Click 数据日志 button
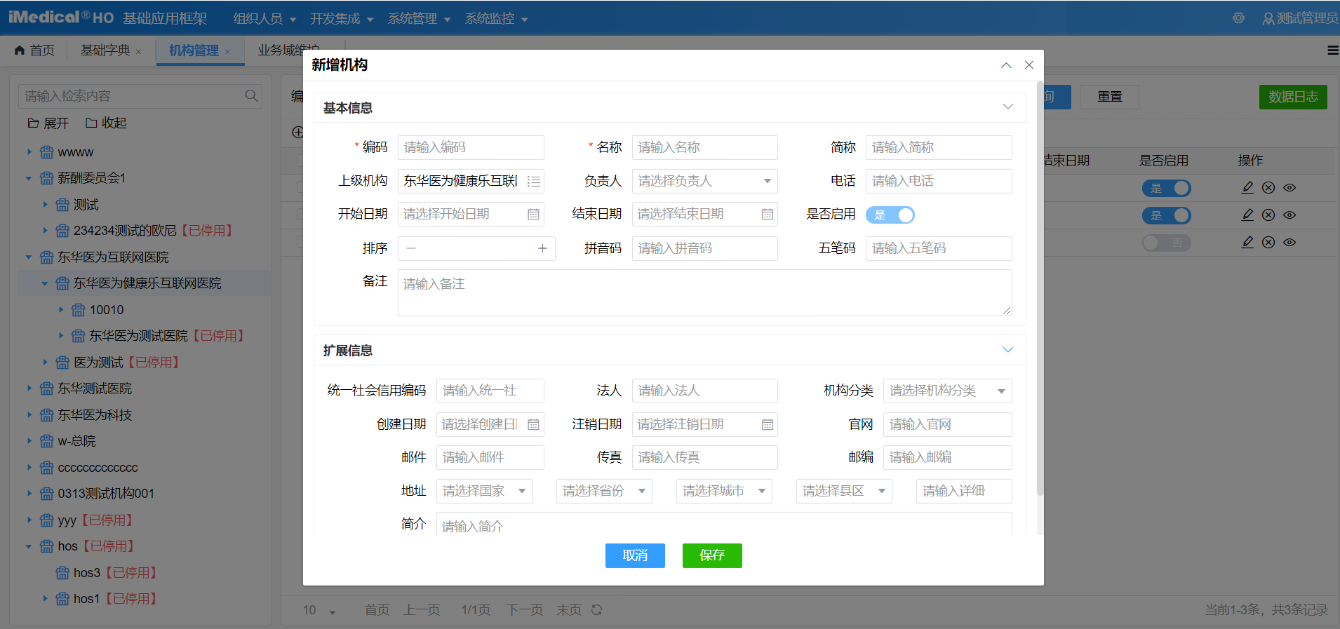This screenshot has width=1340, height=629. click(x=1293, y=97)
